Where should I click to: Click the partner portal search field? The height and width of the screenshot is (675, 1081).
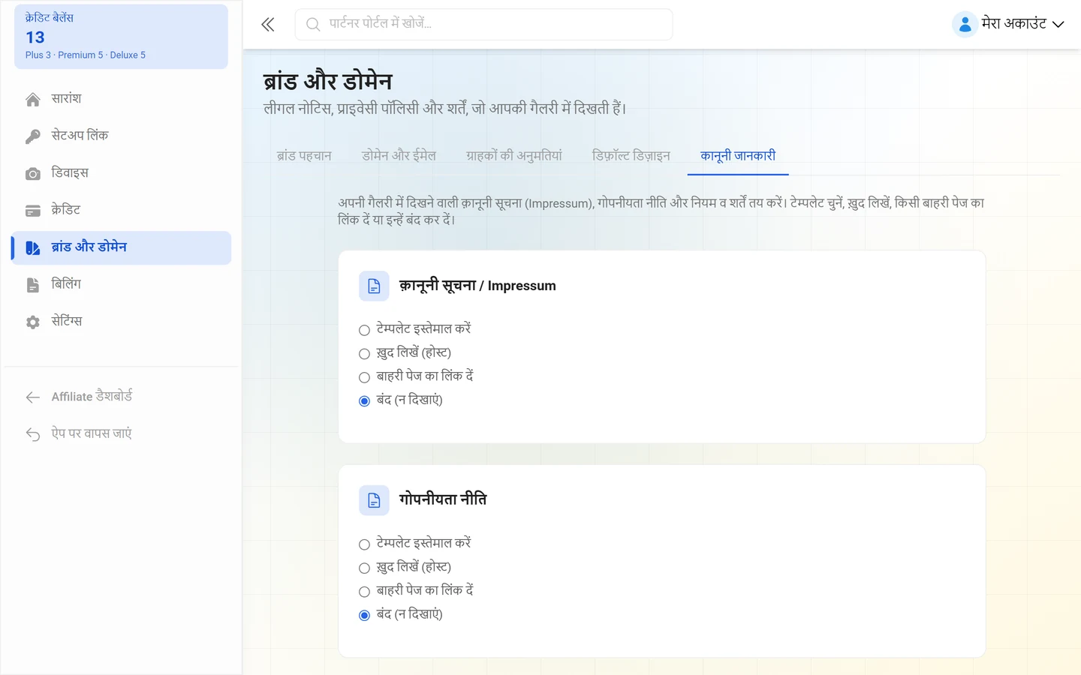point(483,25)
